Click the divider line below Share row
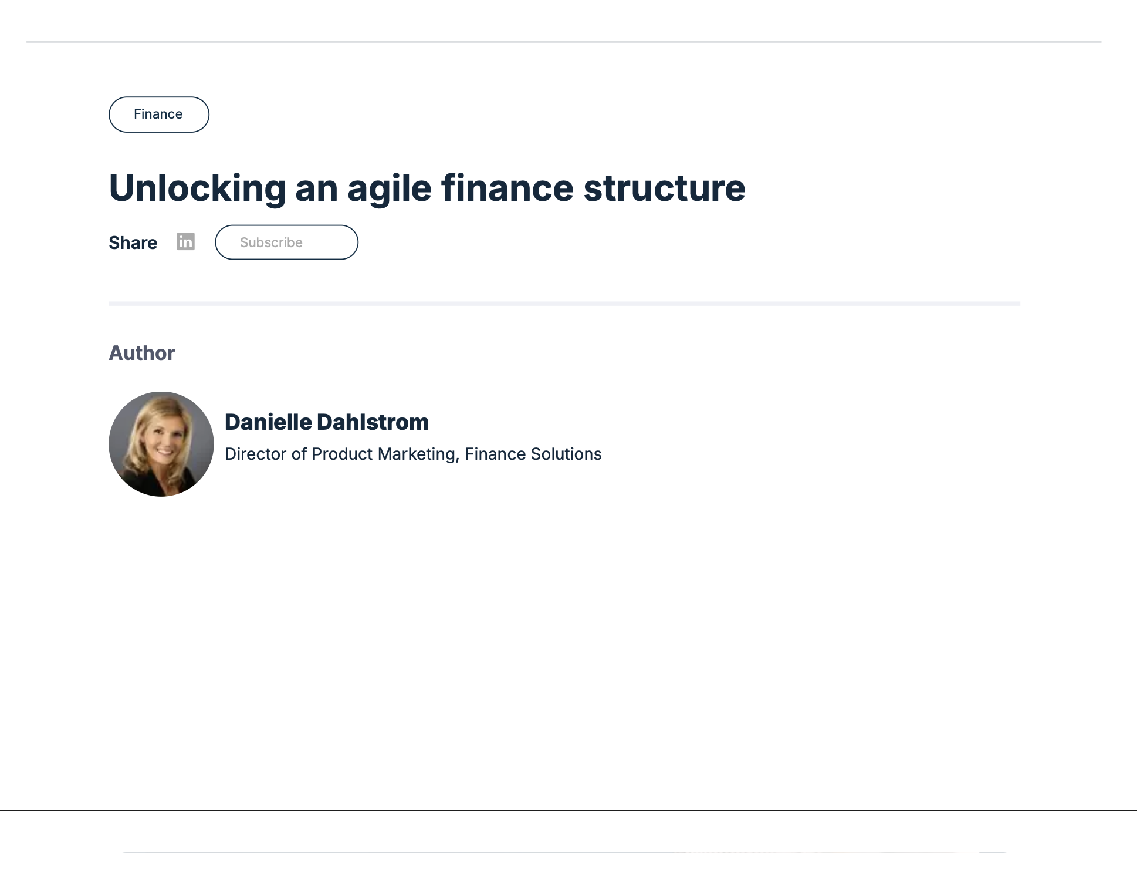 tap(564, 304)
